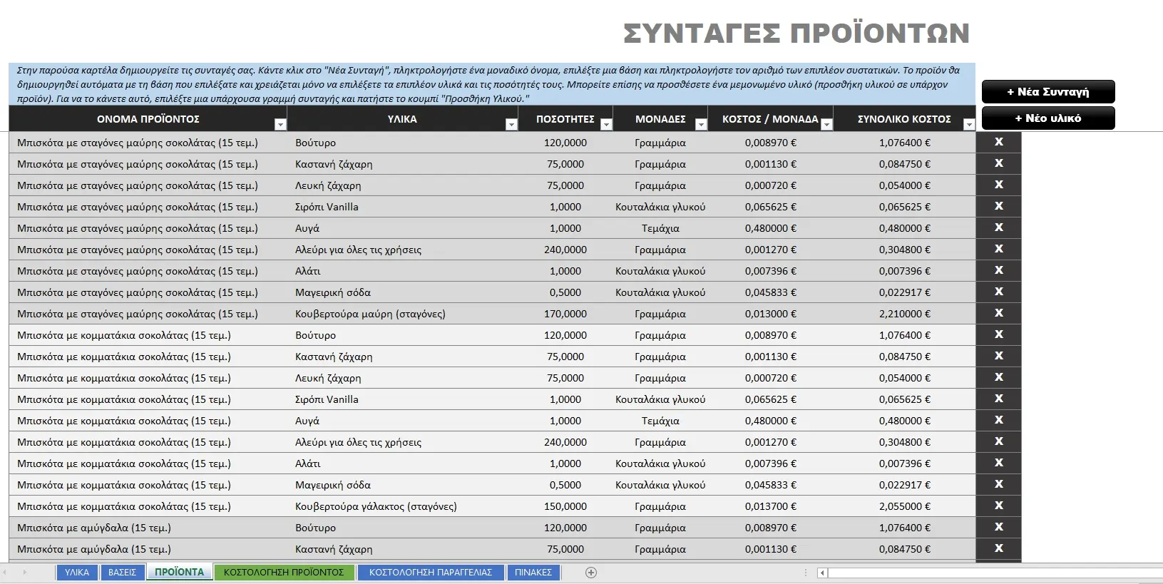The width and height of the screenshot is (1163, 584).
Task: Remove the last Καστανή ζάχαρη row
Action: click(998, 548)
